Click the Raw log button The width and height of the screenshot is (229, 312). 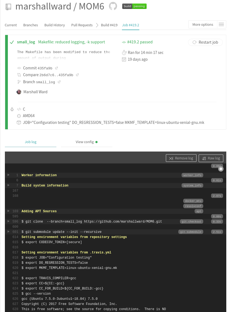tap(211, 158)
